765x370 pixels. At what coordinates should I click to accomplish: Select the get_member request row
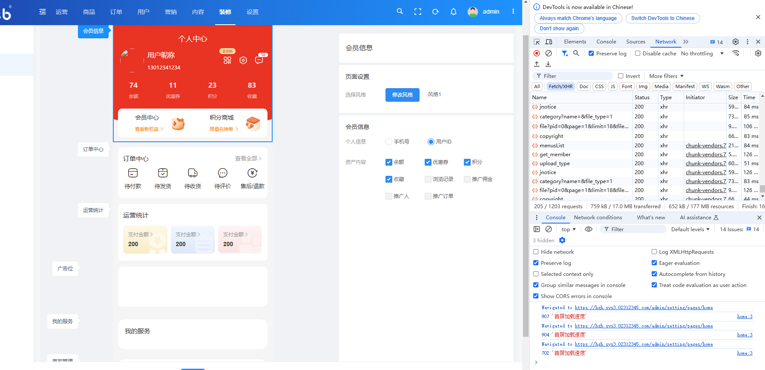point(581,155)
